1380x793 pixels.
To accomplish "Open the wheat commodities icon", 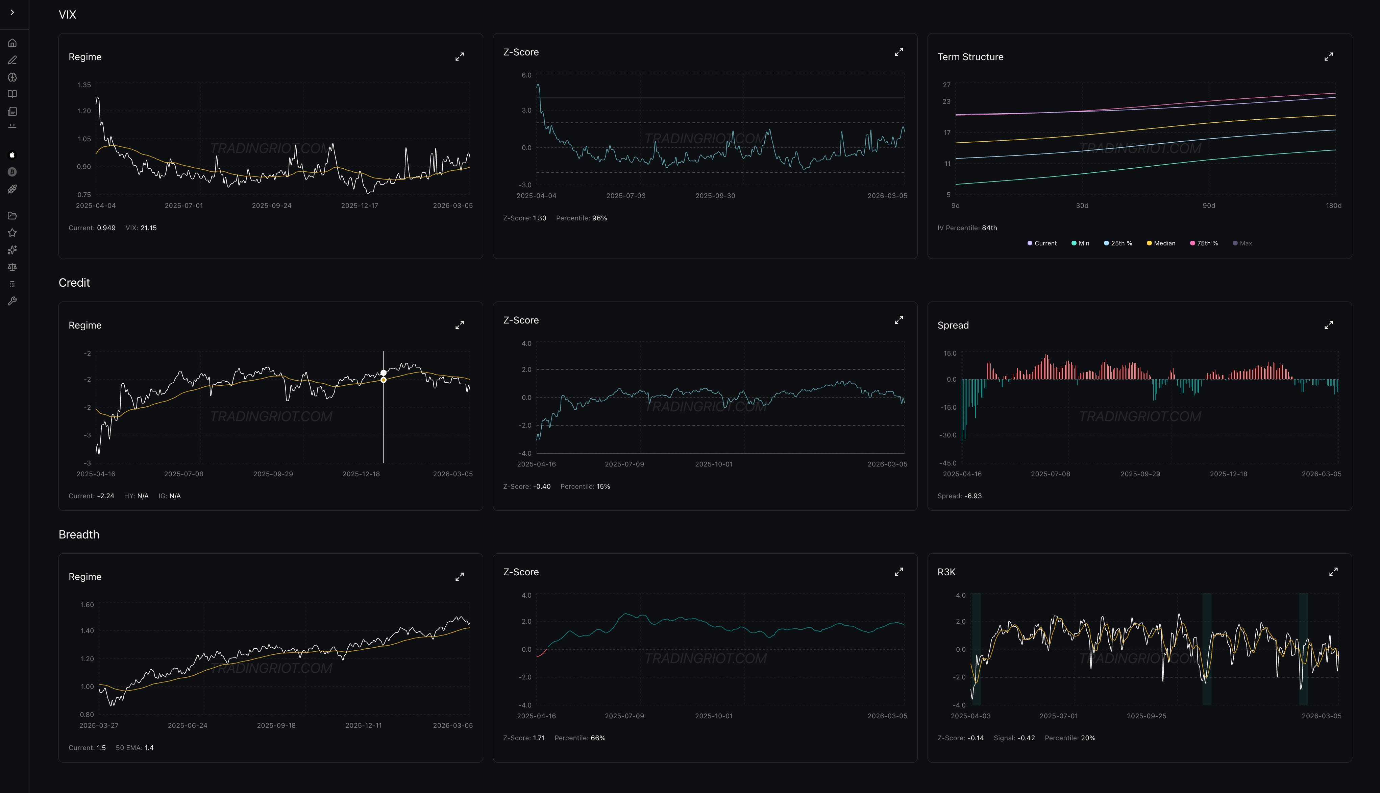I will coord(12,189).
